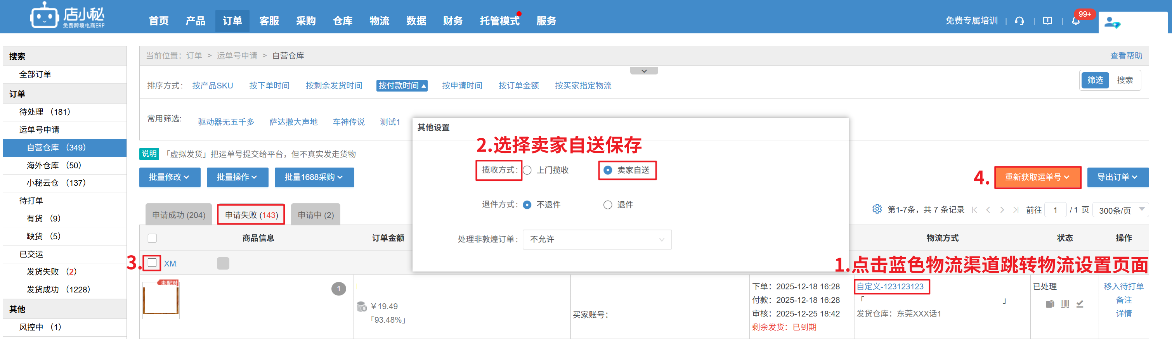Open the 300条/页 page size dropdown
The image size is (1172, 339).
pyautogui.click(x=1120, y=210)
